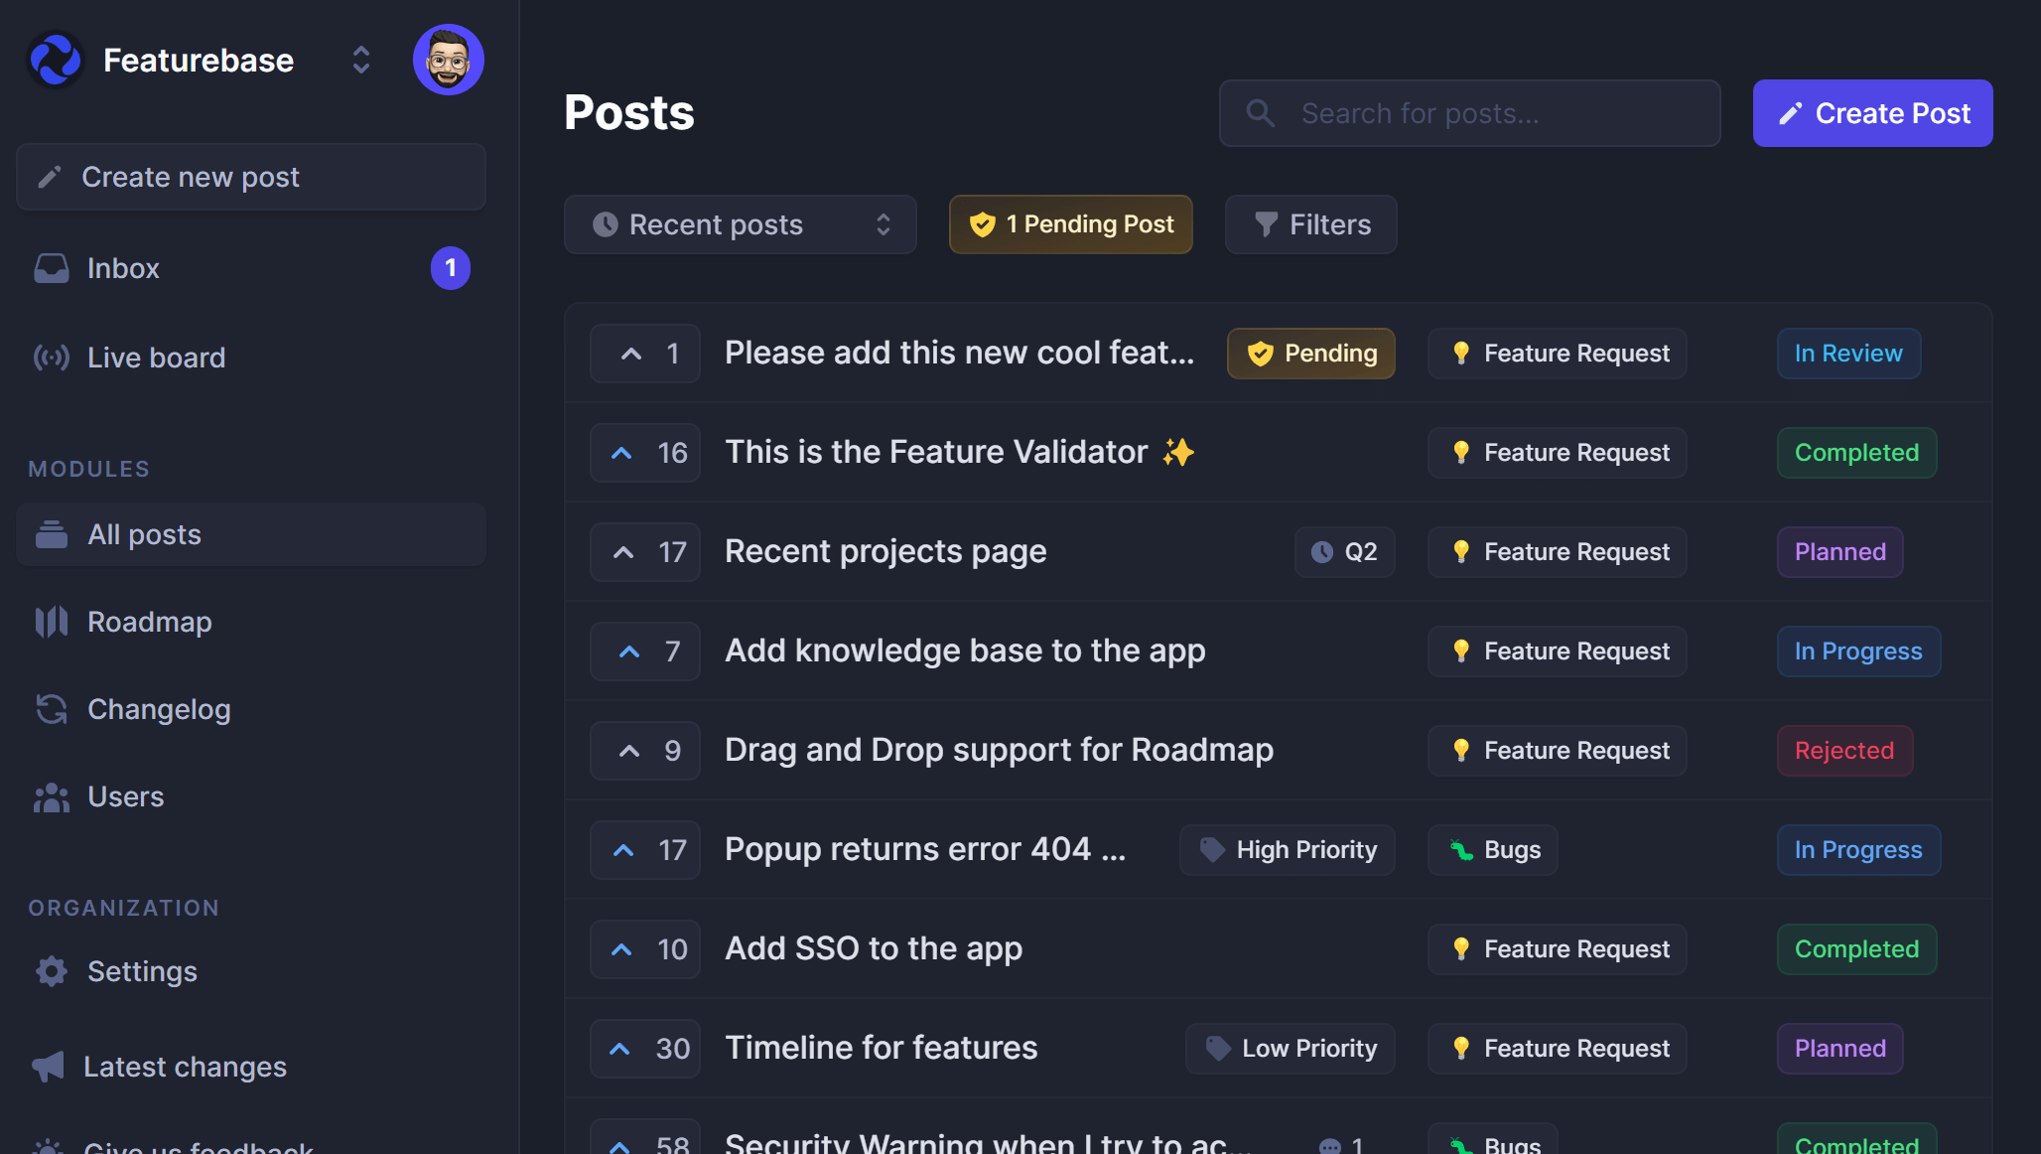Click the Settings gear icon
Image resolution: width=2041 pixels, height=1154 pixels.
(x=52, y=971)
